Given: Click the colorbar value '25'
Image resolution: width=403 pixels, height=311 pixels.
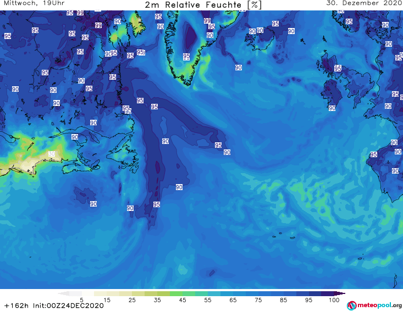Looking at the screenshot, I should point(132,300).
